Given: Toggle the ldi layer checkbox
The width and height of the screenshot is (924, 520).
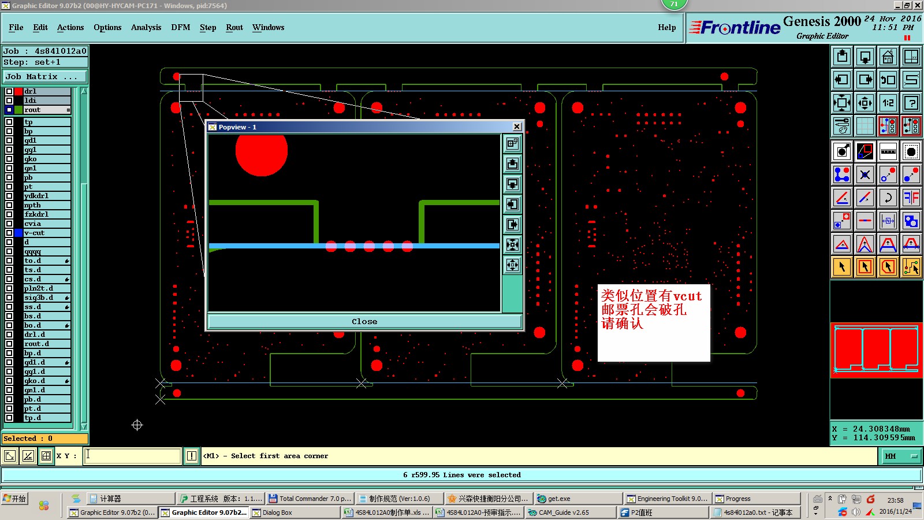Looking at the screenshot, I should point(9,101).
